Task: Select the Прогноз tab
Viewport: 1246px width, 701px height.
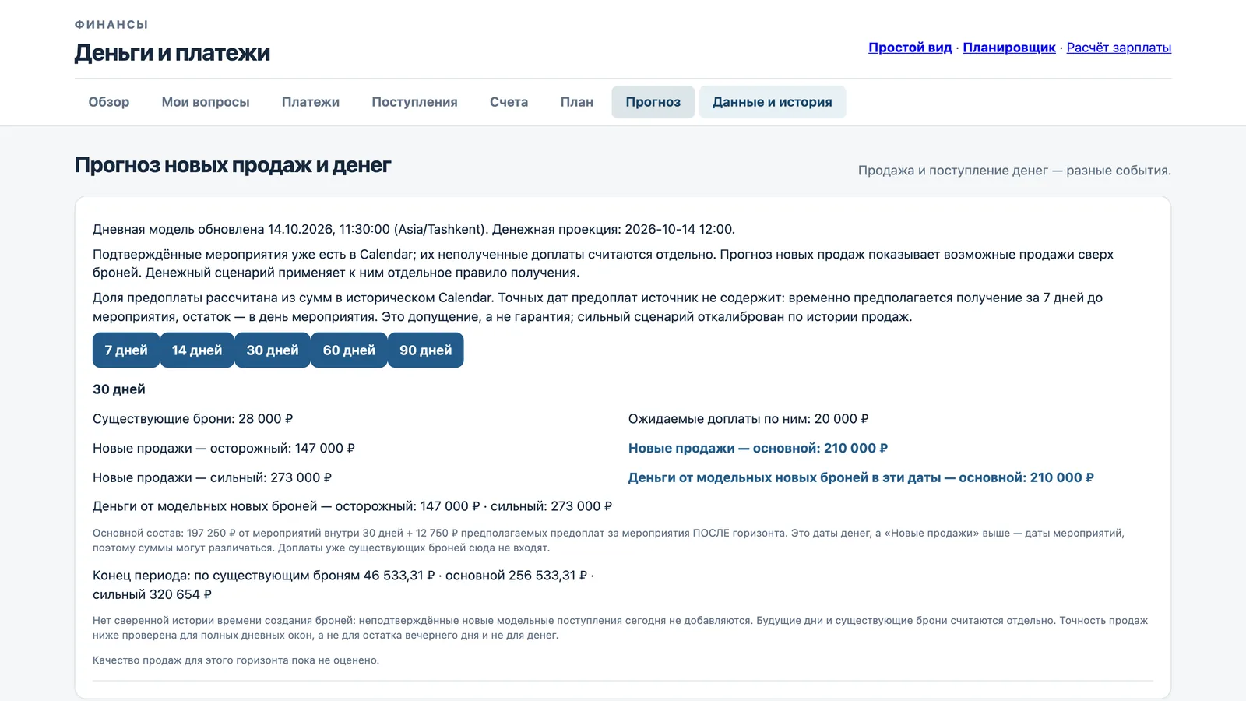Action: tap(653, 102)
